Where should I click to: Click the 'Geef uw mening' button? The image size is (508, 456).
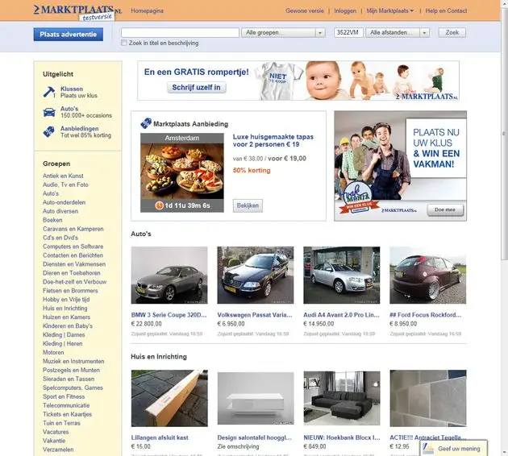453,448
